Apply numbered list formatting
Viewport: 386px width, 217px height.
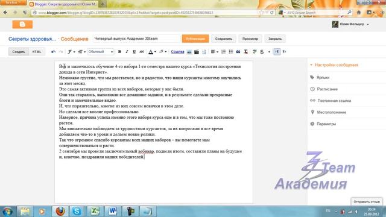click(223, 52)
